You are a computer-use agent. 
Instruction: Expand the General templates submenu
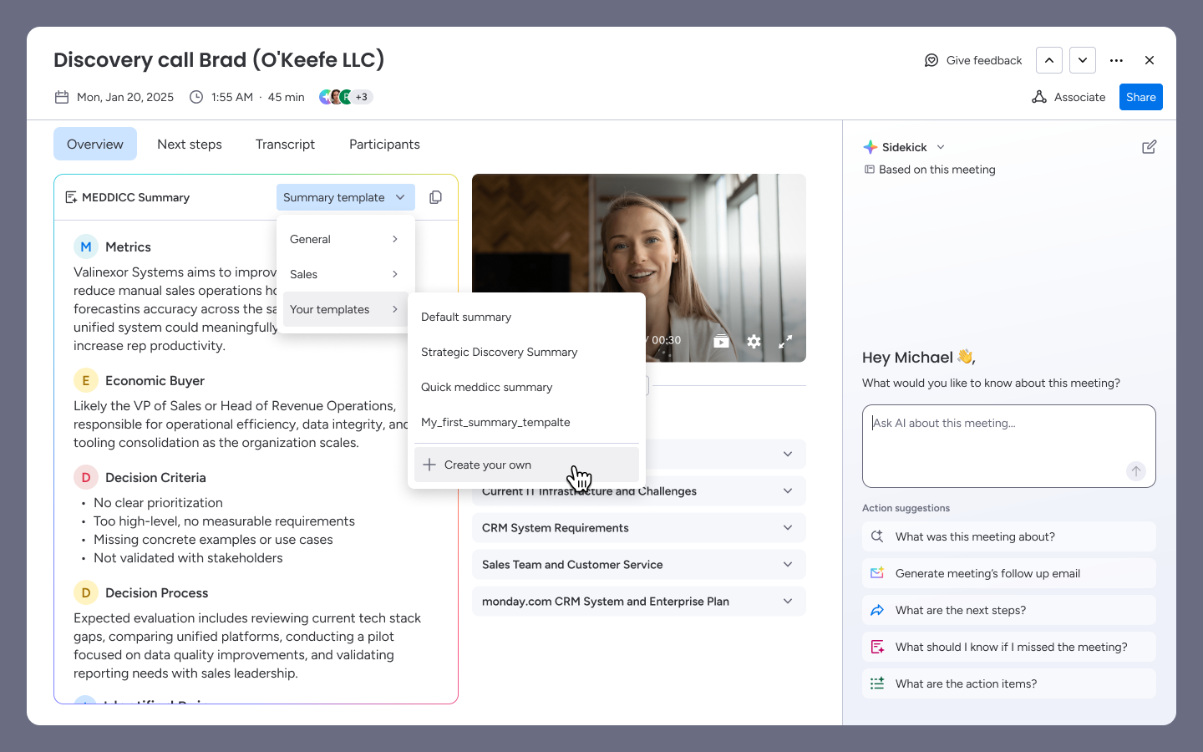[346, 239]
